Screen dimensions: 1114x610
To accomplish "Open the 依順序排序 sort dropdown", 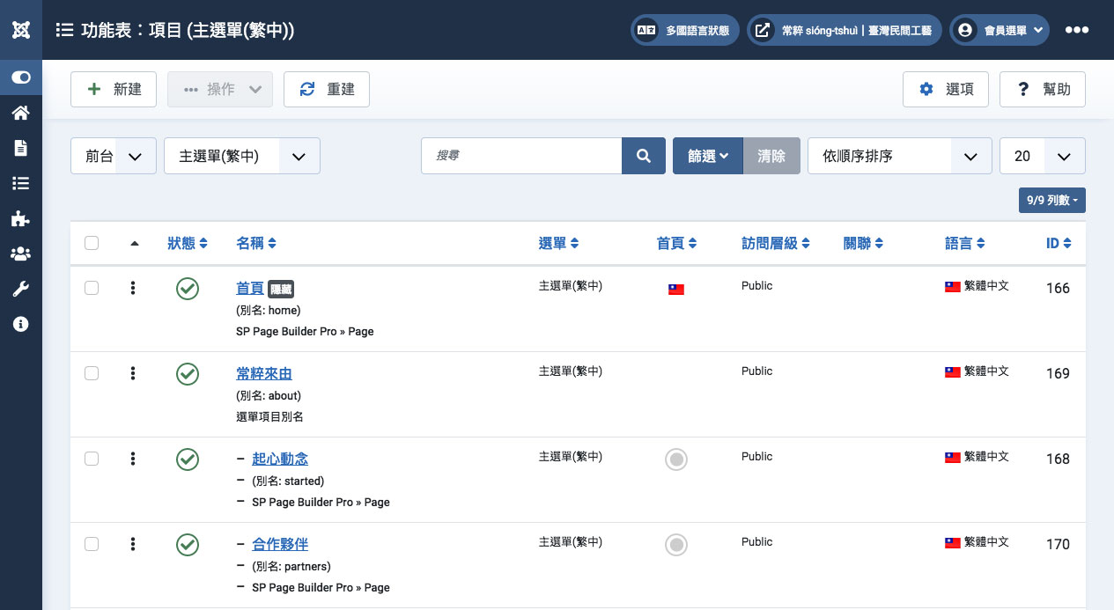I will 899,156.
